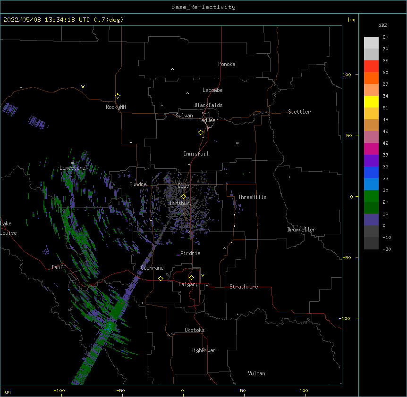
Task: Select the yellow diamond marker above Calgary label
Action: coord(191,278)
